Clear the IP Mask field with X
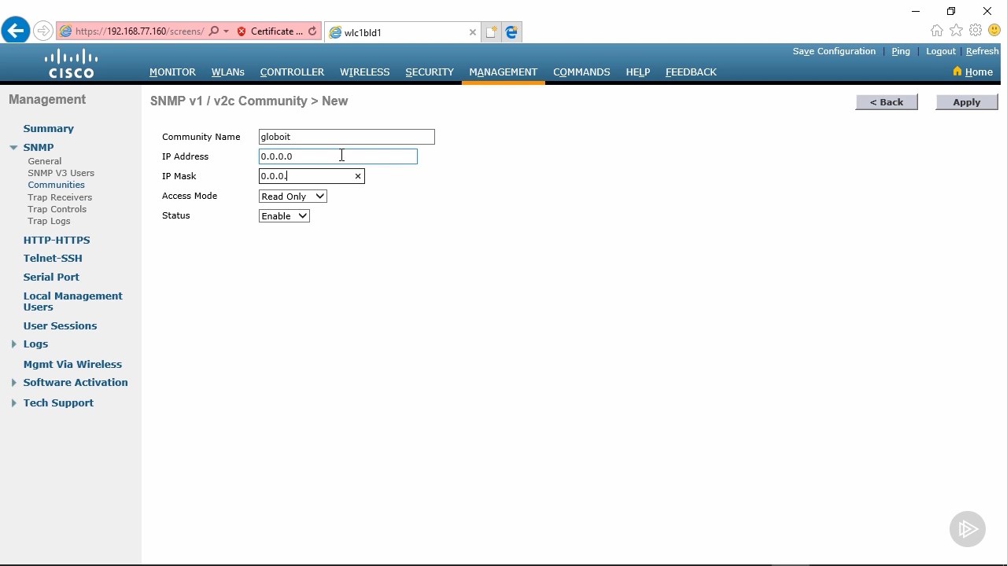 pyautogui.click(x=358, y=176)
